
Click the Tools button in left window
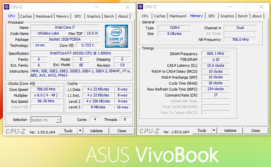[x=68, y=131]
